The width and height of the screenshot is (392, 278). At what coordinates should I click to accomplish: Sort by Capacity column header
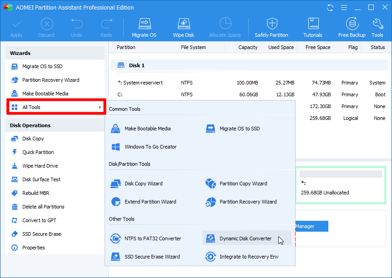[248, 47]
